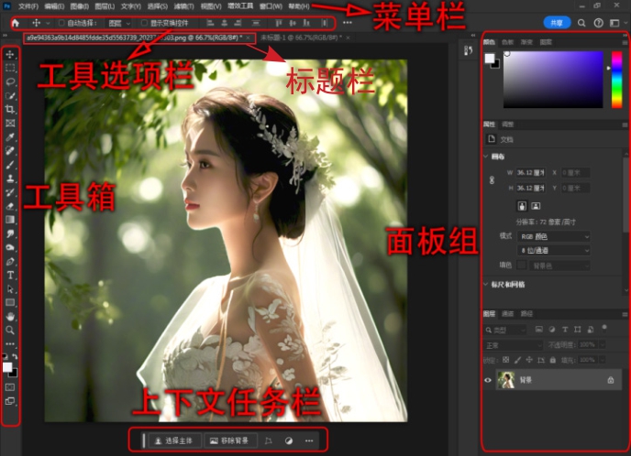Select the Zoom tool in toolbox
The width and height of the screenshot is (631, 456).
tap(10, 329)
